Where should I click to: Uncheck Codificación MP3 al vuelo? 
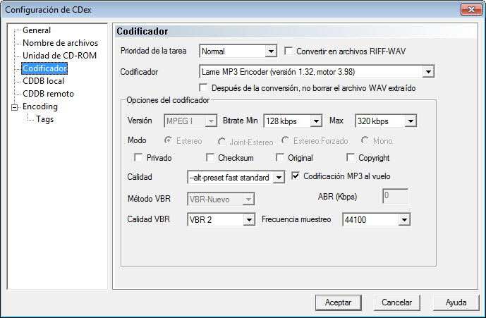coord(296,176)
